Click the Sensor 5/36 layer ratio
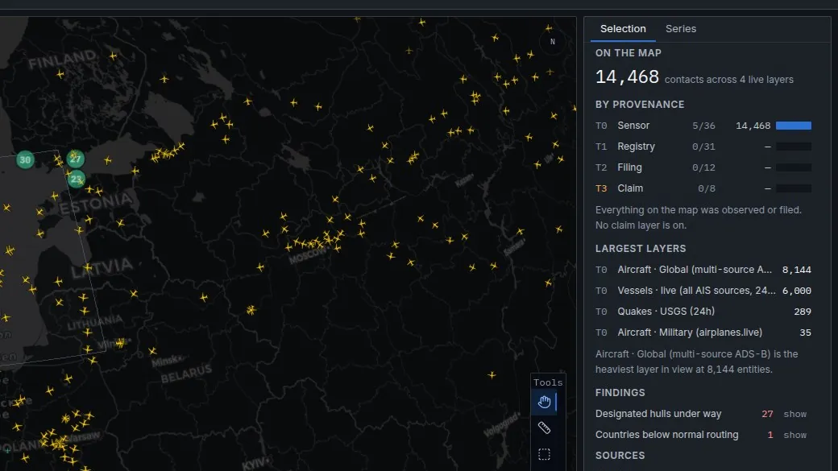 pyautogui.click(x=703, y=126)
